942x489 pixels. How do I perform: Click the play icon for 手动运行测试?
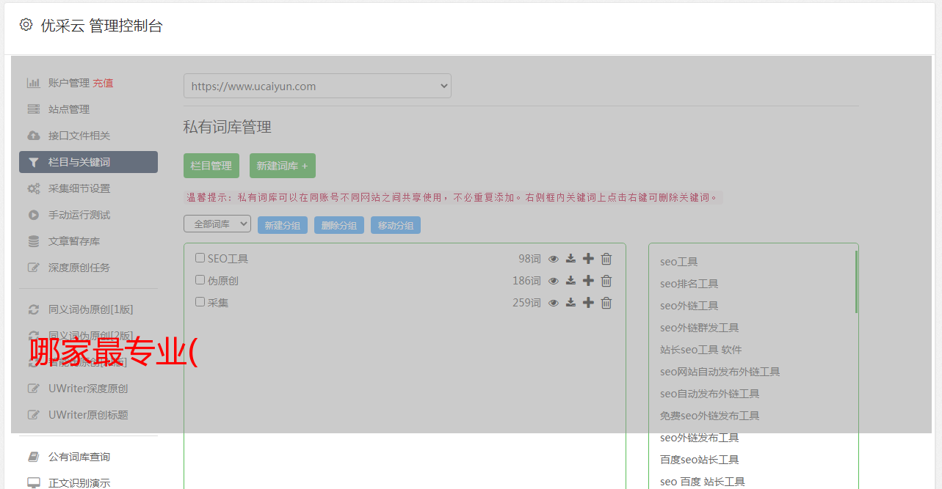[33, 215]
